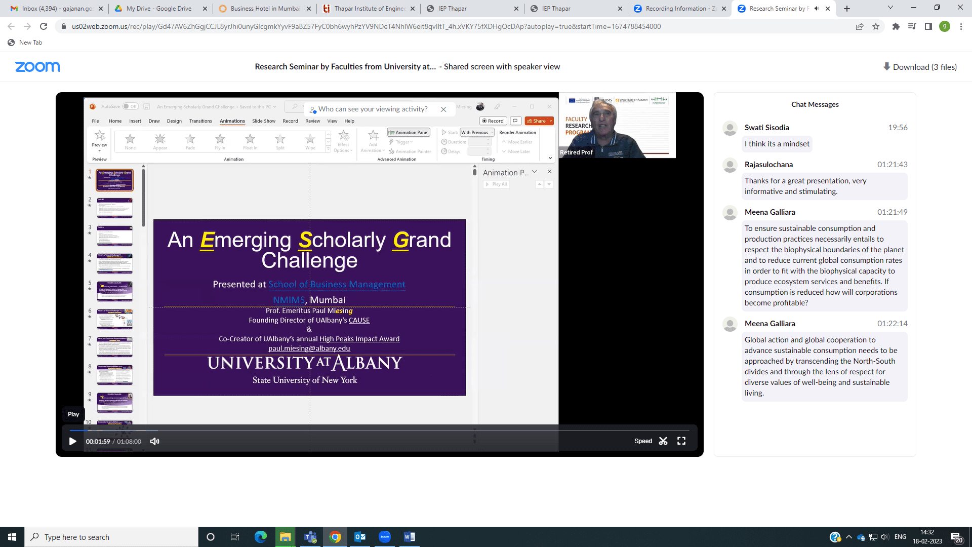
Task: Select the Fade animation effect
Action: tap(190, 141)
